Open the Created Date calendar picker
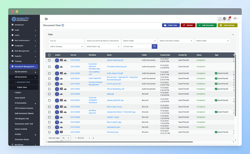This screenshot has width=250, height=154. (155, 47)
